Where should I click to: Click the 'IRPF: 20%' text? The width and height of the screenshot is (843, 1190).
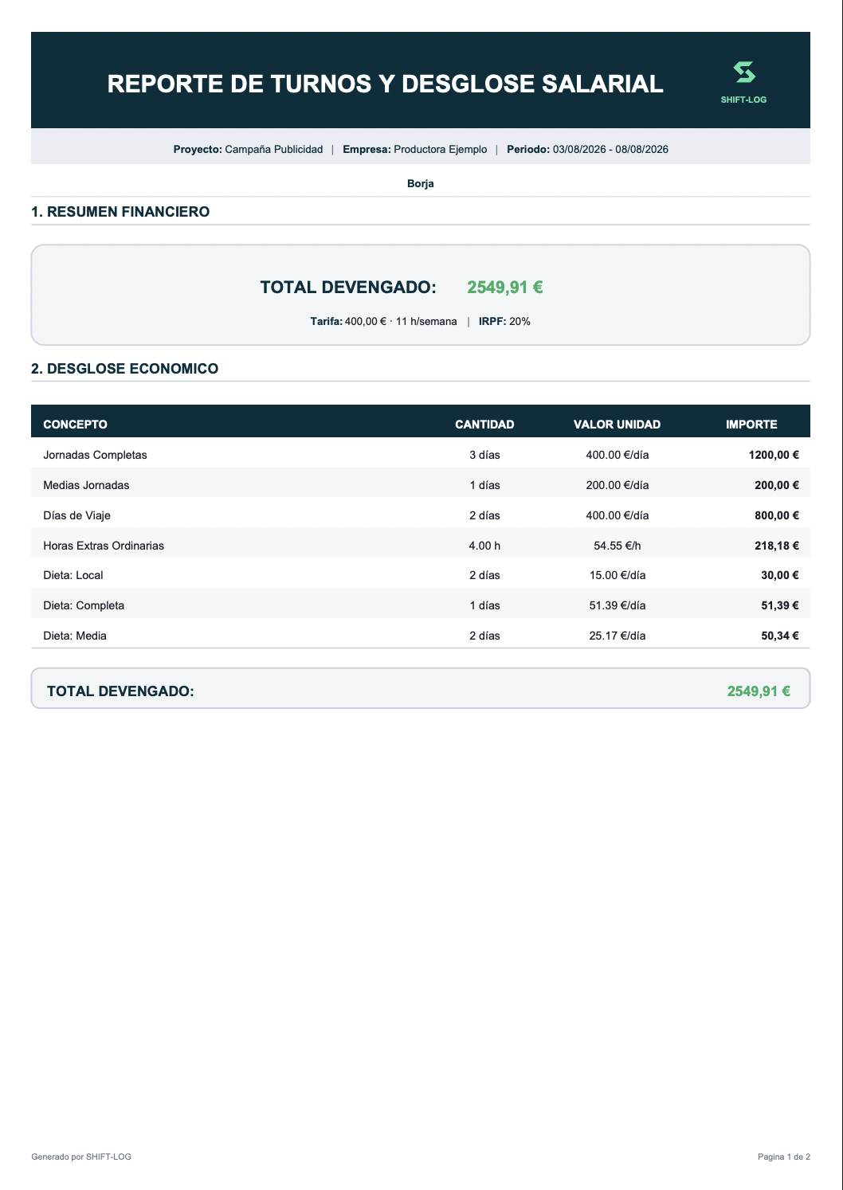pyautogui.click(x=504, y=322)
